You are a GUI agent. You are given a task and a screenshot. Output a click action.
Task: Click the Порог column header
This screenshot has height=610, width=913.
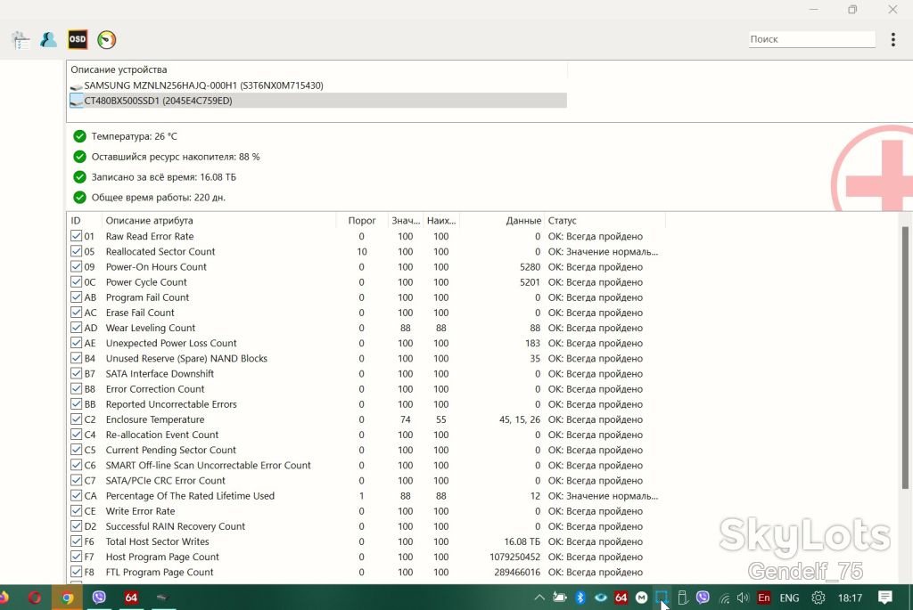(x=362, y=220)
